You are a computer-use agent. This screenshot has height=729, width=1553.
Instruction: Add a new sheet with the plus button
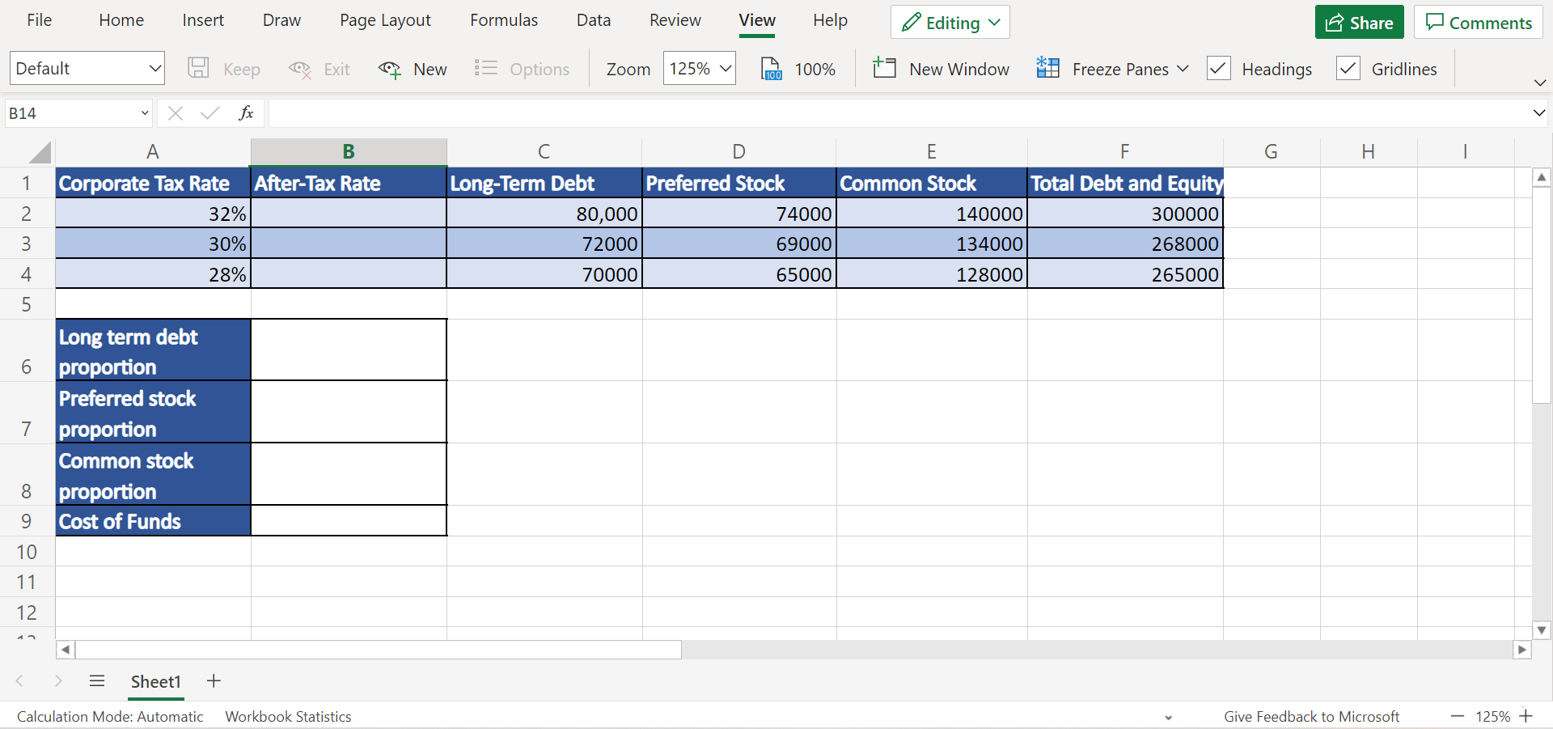coord(213,681)
